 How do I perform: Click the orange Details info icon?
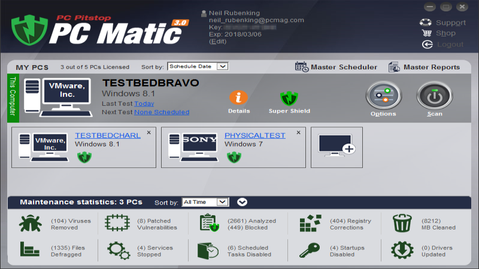click(x=238, y=97)
